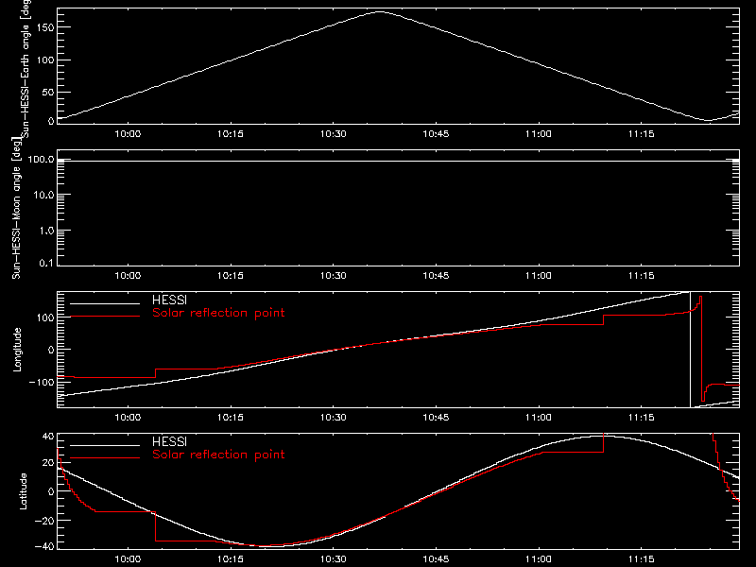
Task: Click the 0.1 y-tick on Moon angle plot
Action: 46,263
